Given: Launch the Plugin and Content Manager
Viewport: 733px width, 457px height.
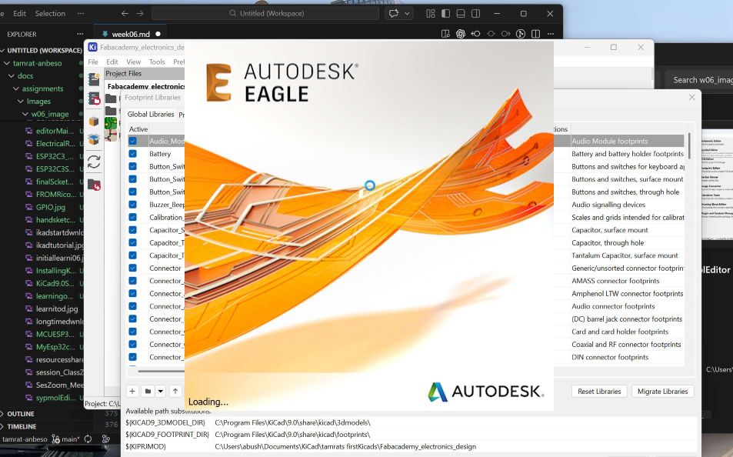Looking at the screenshot, I should click(93, 141).
